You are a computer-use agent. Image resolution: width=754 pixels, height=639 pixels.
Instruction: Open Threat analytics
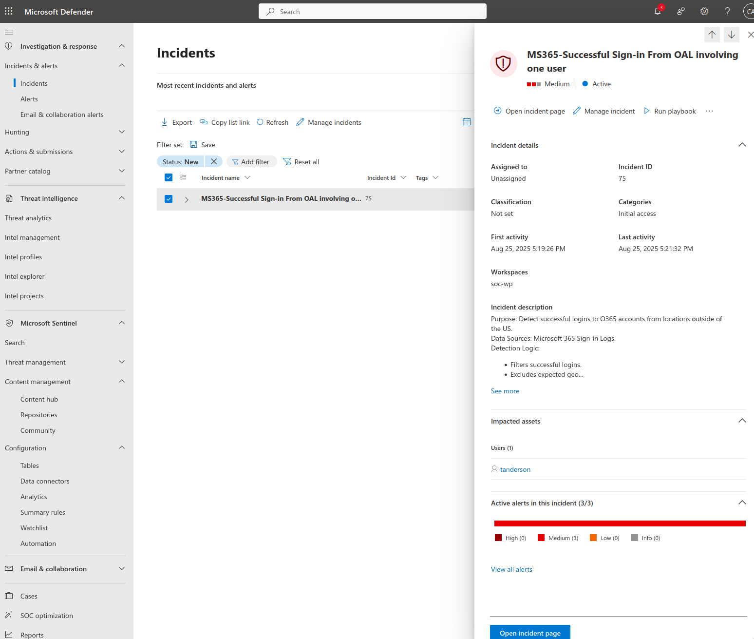click(x=28, y=218)
